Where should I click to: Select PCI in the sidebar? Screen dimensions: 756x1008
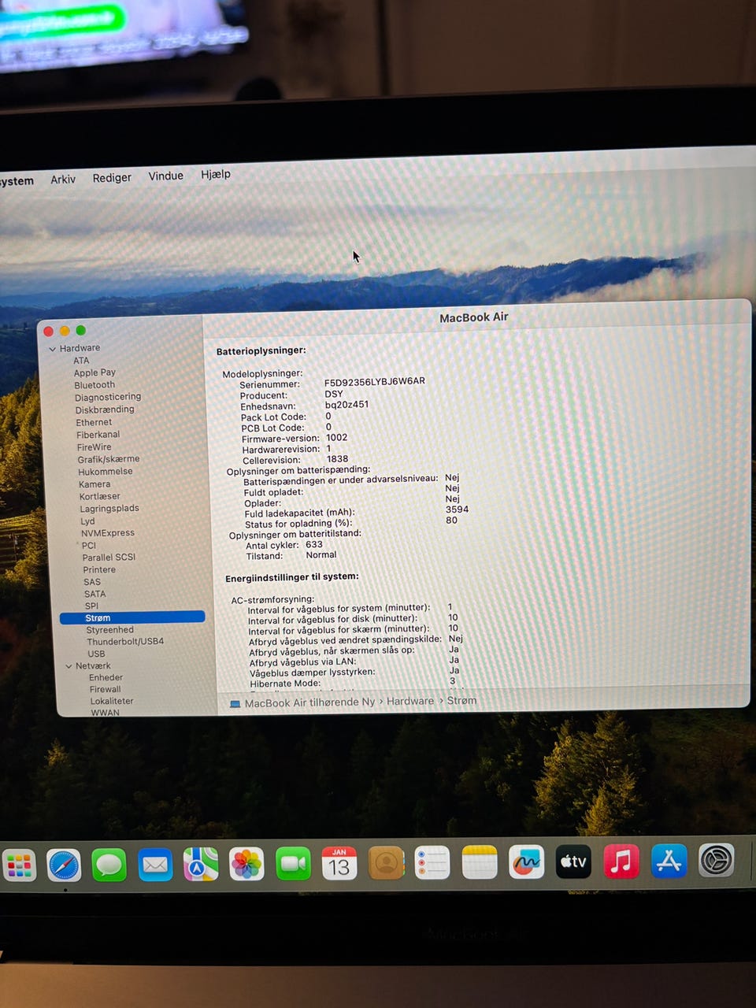point(89,545)
